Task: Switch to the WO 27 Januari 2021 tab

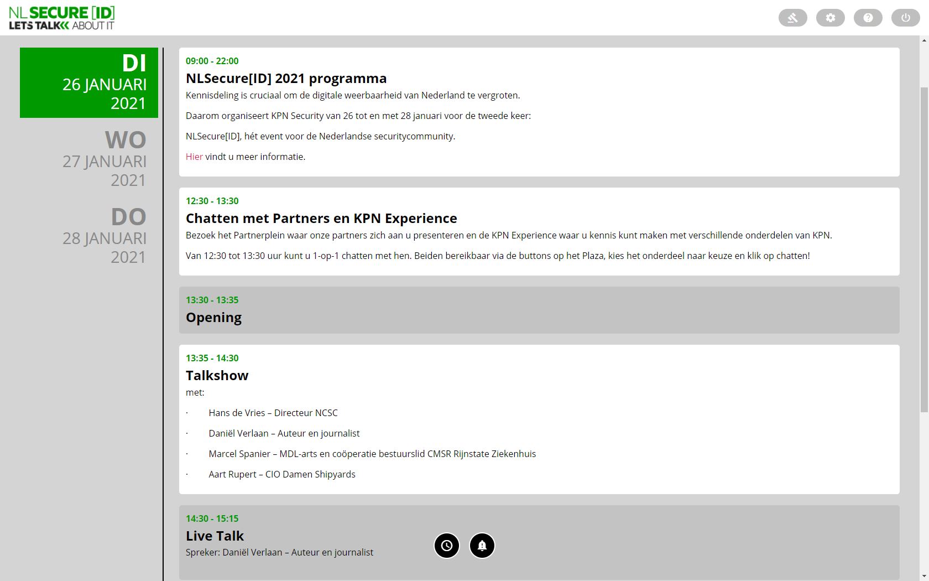Action: coord(104,159)
